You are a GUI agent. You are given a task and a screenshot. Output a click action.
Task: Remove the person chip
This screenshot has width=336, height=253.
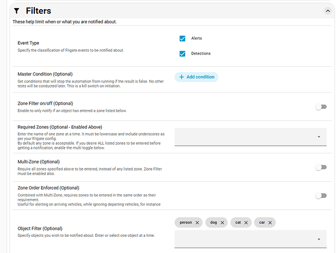(x=197, y=223)
